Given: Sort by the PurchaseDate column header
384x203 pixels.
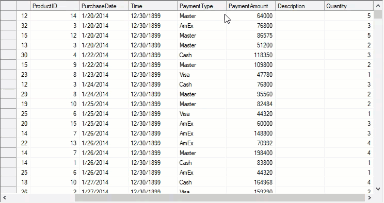Looking at the screenshot, I should click(x=104, y=6).
